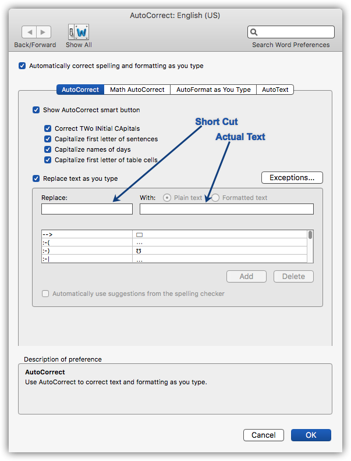Disable Replace text as you type
The width and height of the screenshot is (351, 461).
click(x=36, y=178)
